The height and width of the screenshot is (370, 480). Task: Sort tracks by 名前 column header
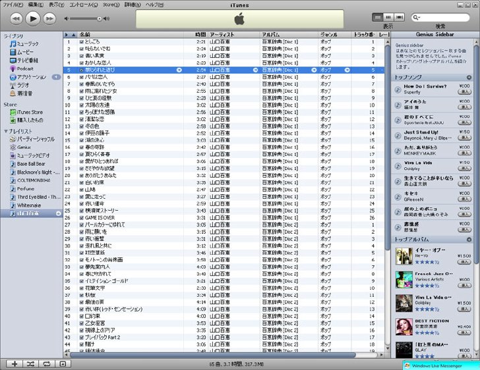(131, 35)
